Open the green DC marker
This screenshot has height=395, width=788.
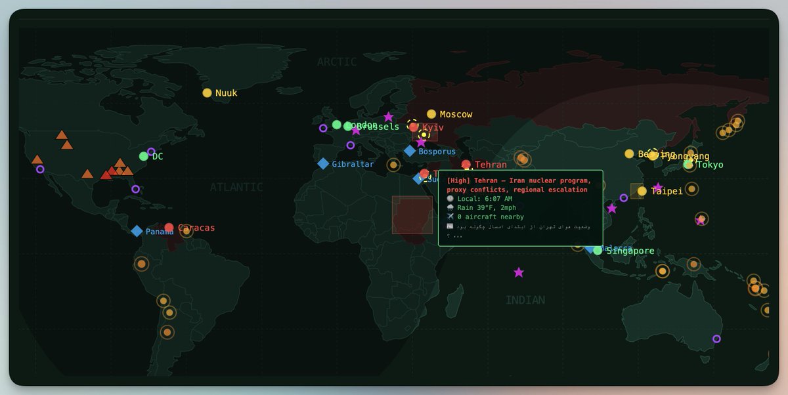coord(144,156)
